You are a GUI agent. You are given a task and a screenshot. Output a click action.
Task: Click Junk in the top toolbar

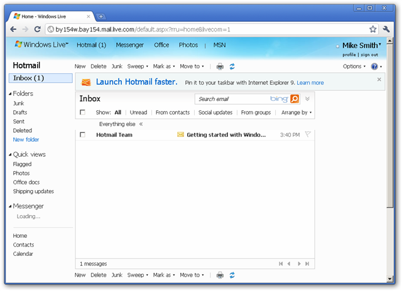tap(117, 66)
